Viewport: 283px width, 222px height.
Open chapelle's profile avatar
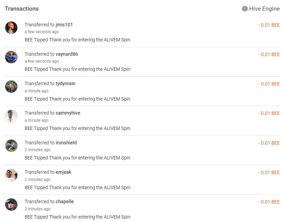(11, 205)
